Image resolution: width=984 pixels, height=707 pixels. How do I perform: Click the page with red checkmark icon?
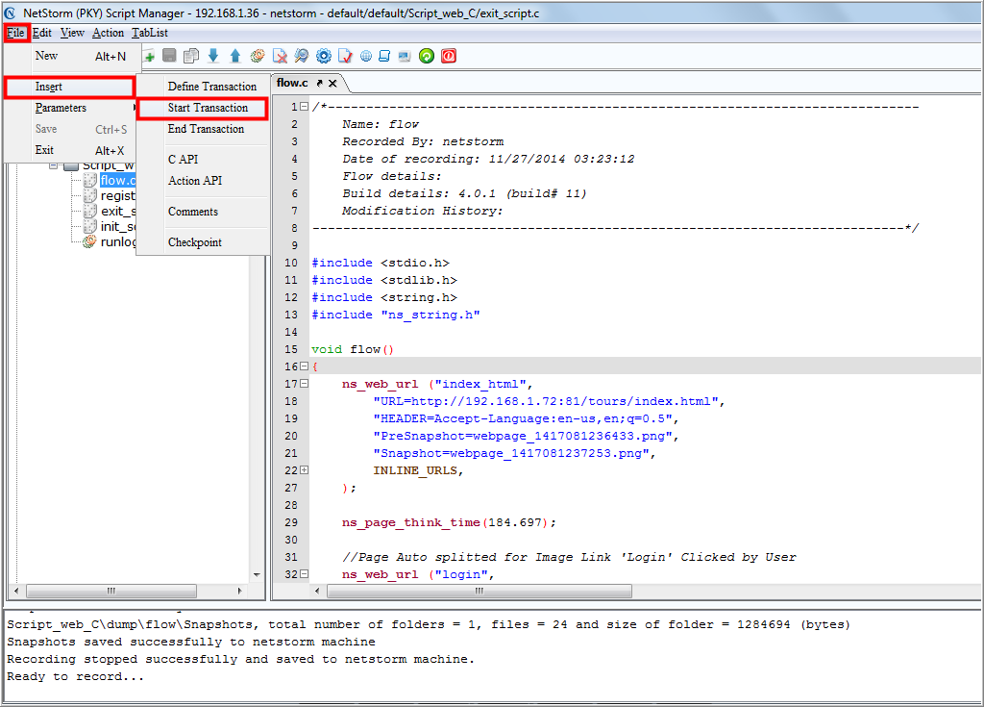tap(345, 56)
